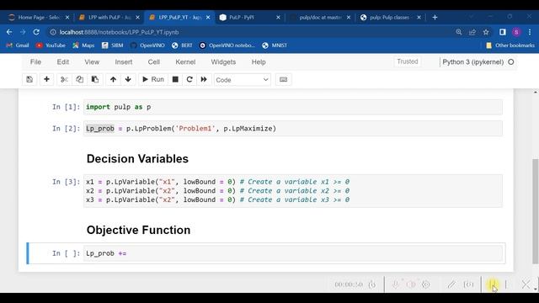The width and height of the screenshot is (539, 303).
Task: Open the Gmail bookmark
Action: pos(18,45)
